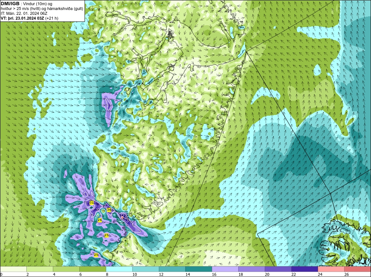Select the violet 20–22 m/s scale swatch

click(x=278, y=269)
